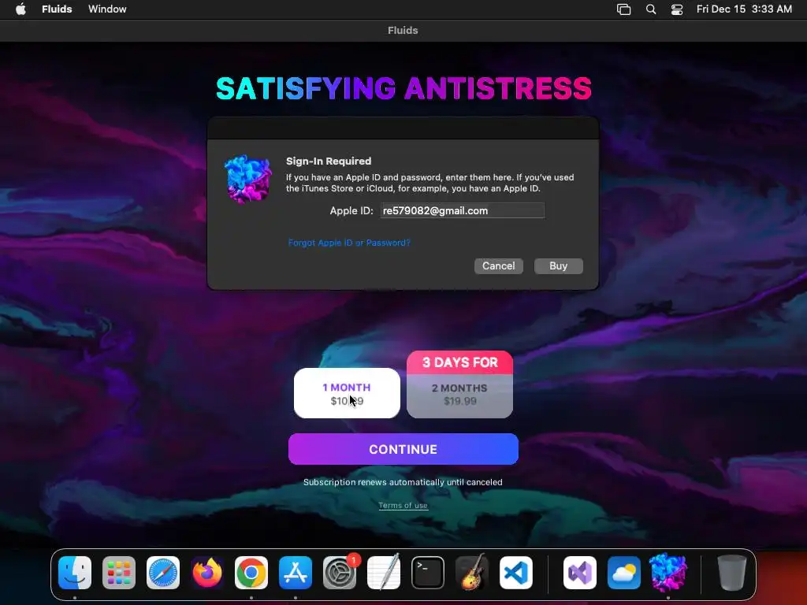807x605 pixels.
Task: Open Forgot Apple ID or Password link
Action: coord(349,243)
